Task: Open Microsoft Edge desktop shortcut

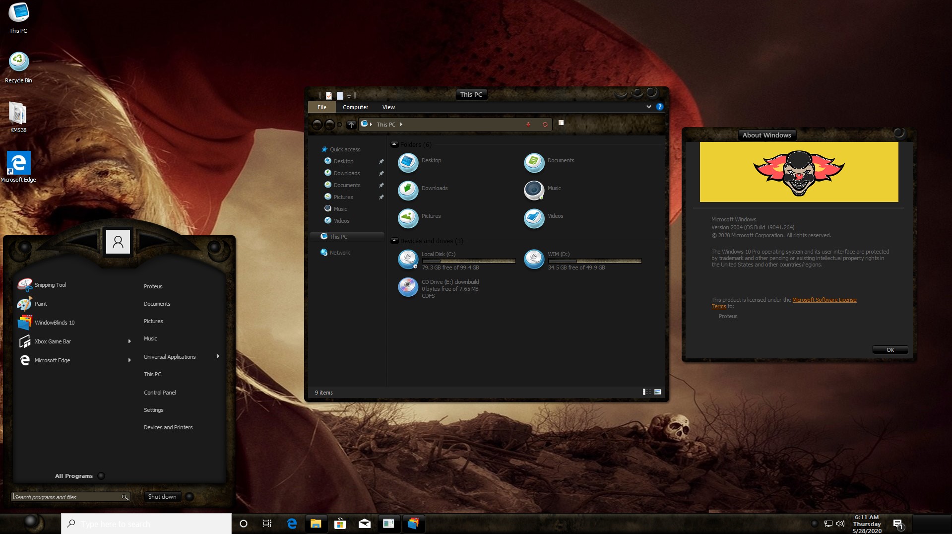Action: tap(18, 167)
